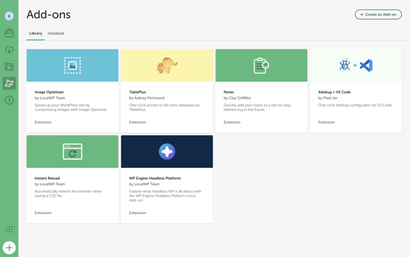Switch to the Library tab
This screenshot has height=257, width=410.
[36, 33]
